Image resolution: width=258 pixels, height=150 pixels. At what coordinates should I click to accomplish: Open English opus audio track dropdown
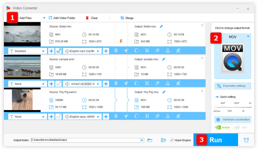tap(82, 117)
